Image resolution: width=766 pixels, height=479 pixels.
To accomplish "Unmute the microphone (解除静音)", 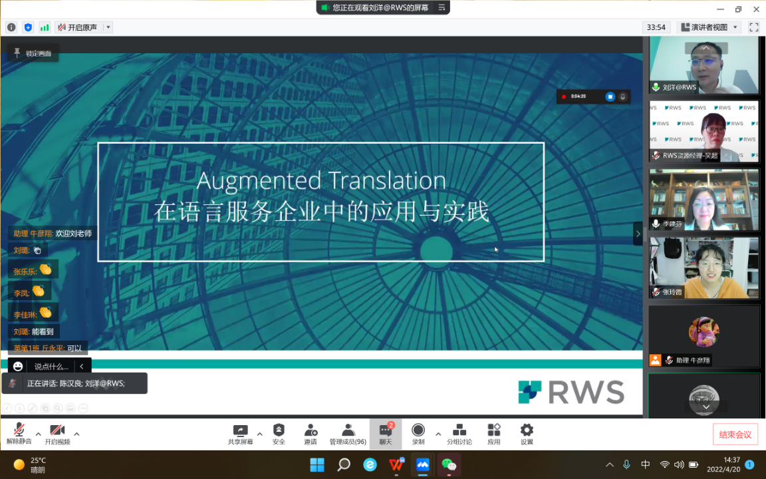I will point(19,434).
